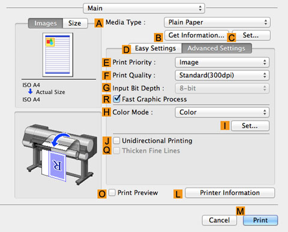The height and width of the screenshot is (232, 288).
Task: Open the Print Priority dropdown
Action: tap(222, 62)
